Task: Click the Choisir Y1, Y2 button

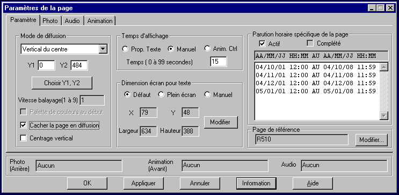Action: pyautogui.click(x=62, y=83)
